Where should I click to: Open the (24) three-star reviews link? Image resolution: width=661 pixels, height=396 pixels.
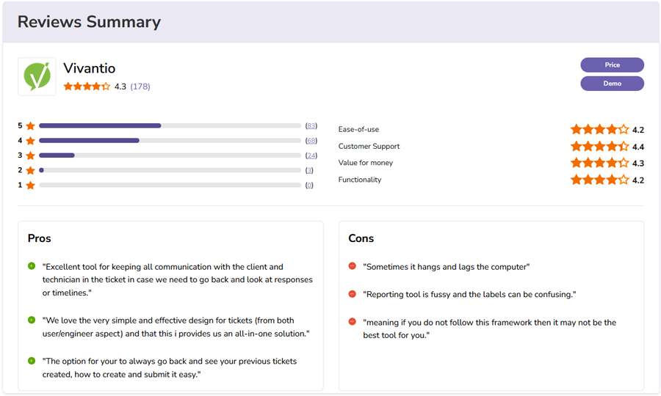click(311, 155)
